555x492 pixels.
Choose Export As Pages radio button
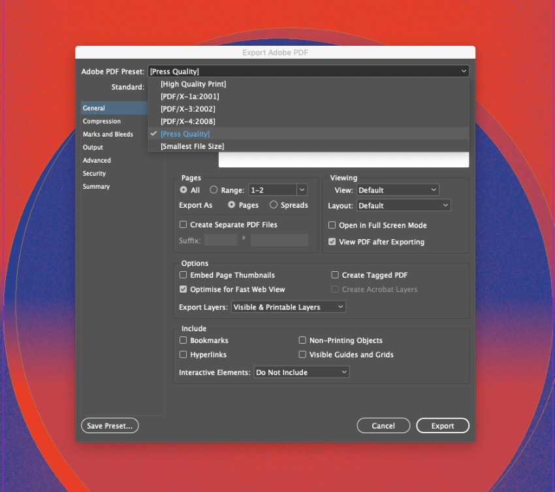click(x=232, y=205)
